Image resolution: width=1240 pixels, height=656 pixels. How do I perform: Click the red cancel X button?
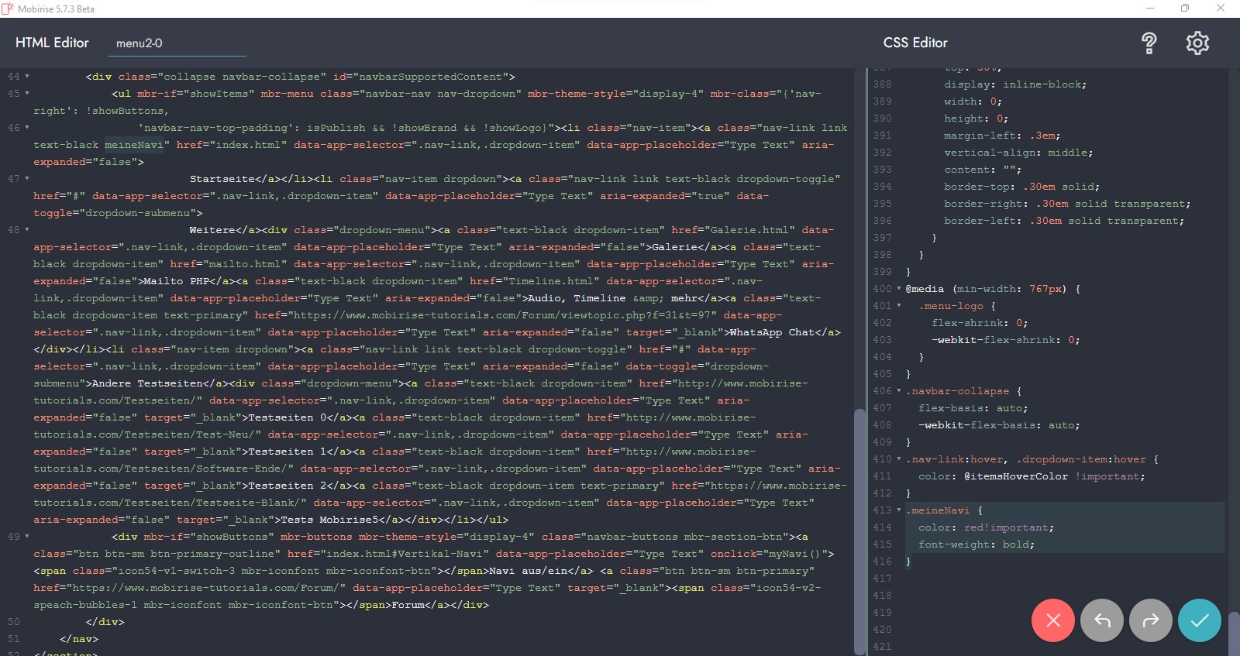pyautogui.click(x=1052, y=620)
